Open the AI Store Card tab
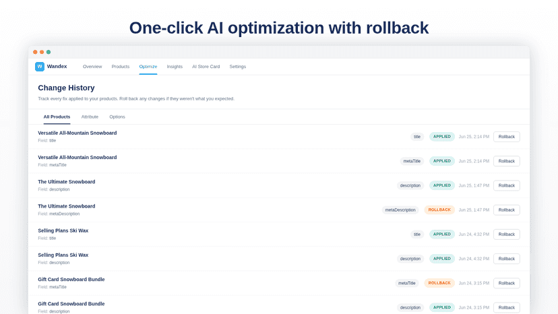The width and height of the screenshot is (558, 314). [206, 67]
